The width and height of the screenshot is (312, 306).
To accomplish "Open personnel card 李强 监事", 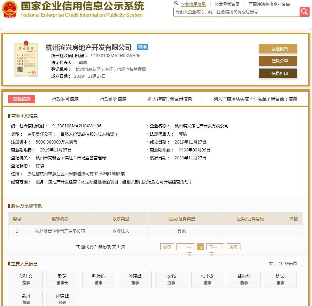I will click(172, 279).
